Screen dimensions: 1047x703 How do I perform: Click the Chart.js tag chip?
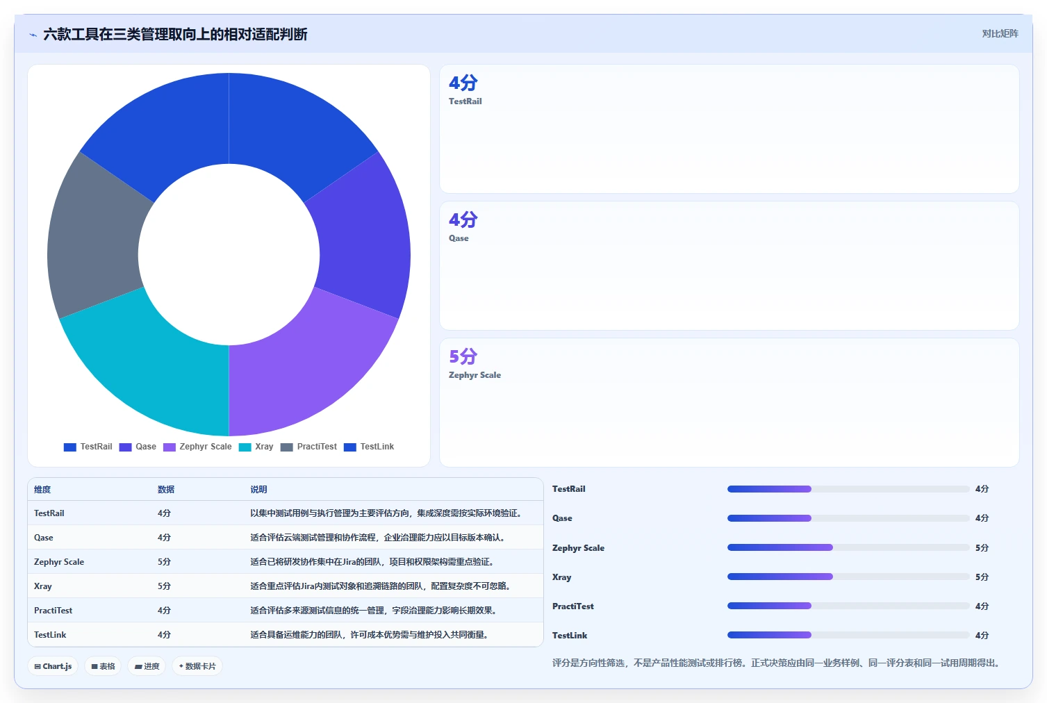click(x=53, y=666)
